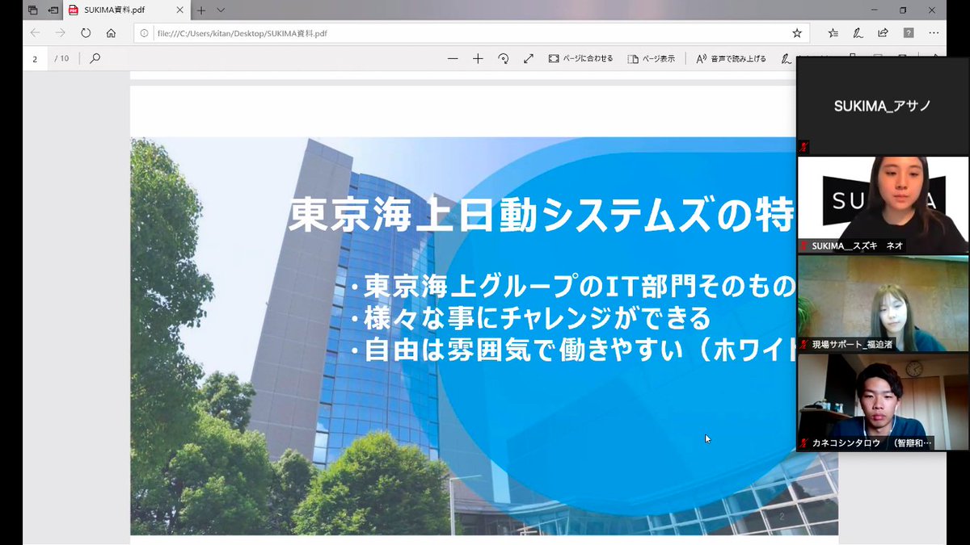Viewport: 970px width, 545px height.
Task: Search the PDF with magnifier icon
Action: (x=95, y=58)
